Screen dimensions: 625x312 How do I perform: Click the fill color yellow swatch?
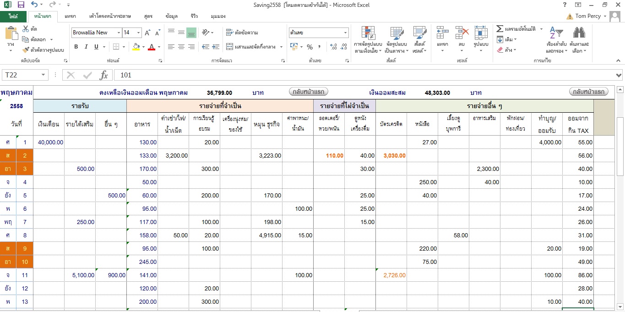point(136,47)
